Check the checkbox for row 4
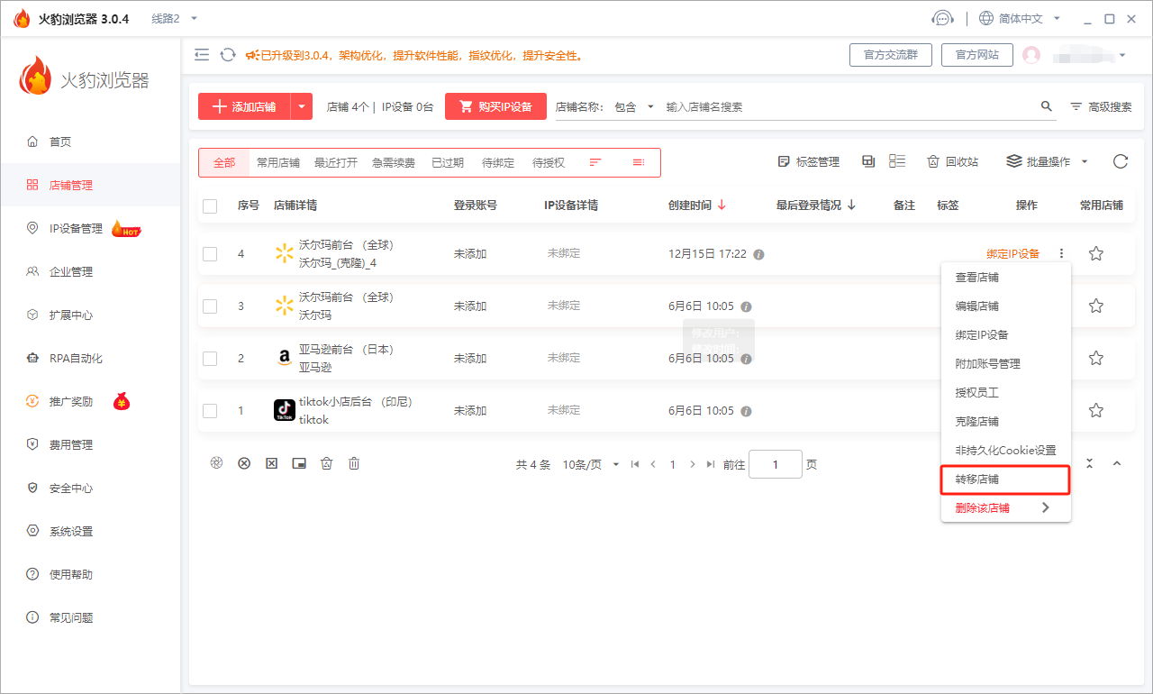 (210, 253)
